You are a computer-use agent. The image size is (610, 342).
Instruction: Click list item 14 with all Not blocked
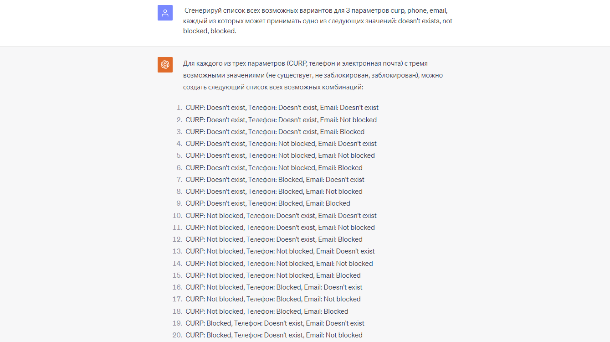[x=279, y=264]
